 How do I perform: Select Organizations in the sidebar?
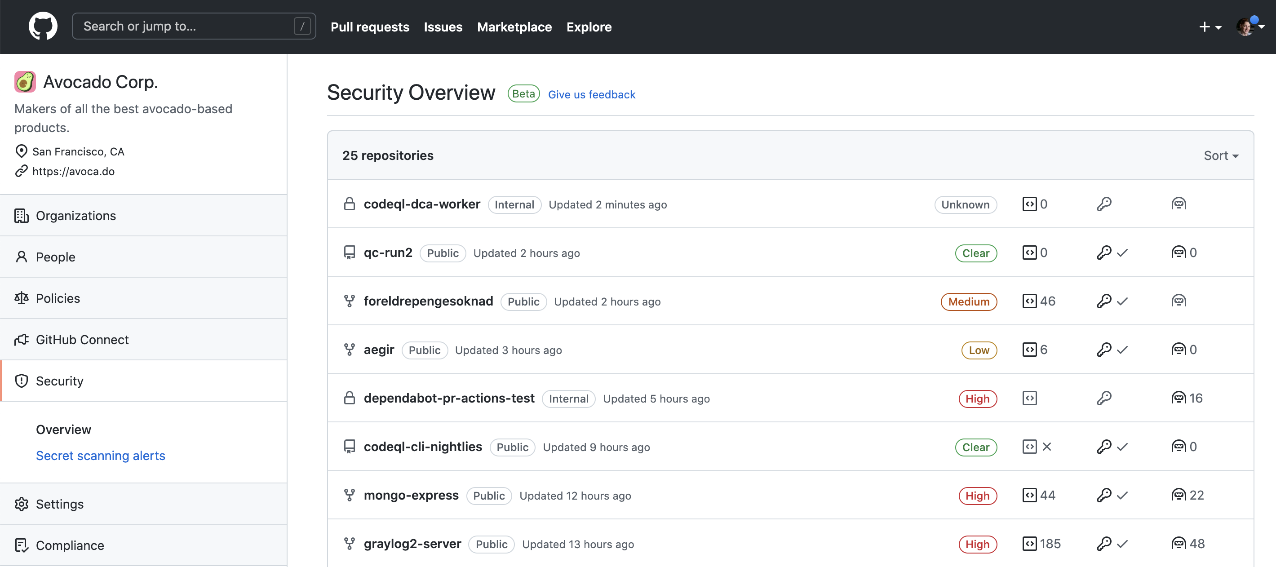point(144,215)
